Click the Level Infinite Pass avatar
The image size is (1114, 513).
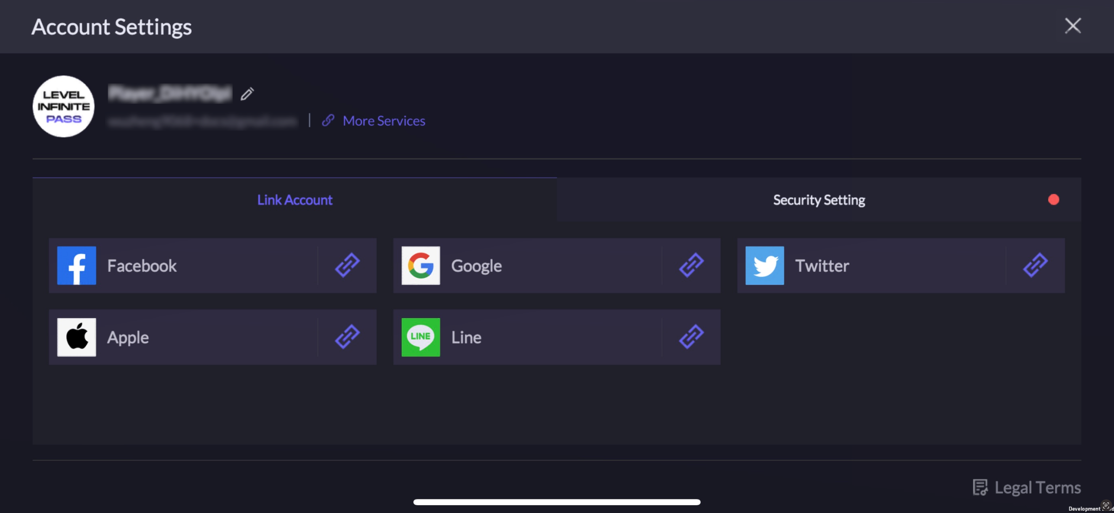(63, 106)
